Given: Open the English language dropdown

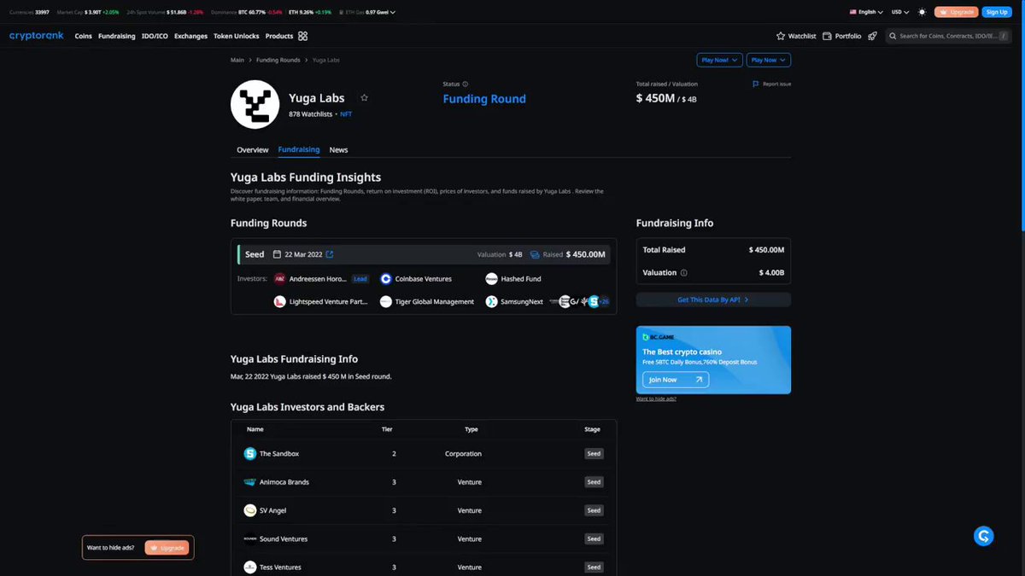Looking at the screenshot, I should pos(866,12).
